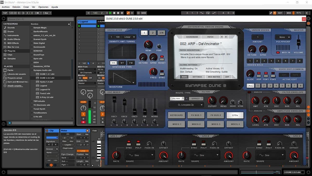Click the re-enable automation arrow button
The height and width of the screenshot is (176, 312).
pyautogui.click(x=132, y=13)
